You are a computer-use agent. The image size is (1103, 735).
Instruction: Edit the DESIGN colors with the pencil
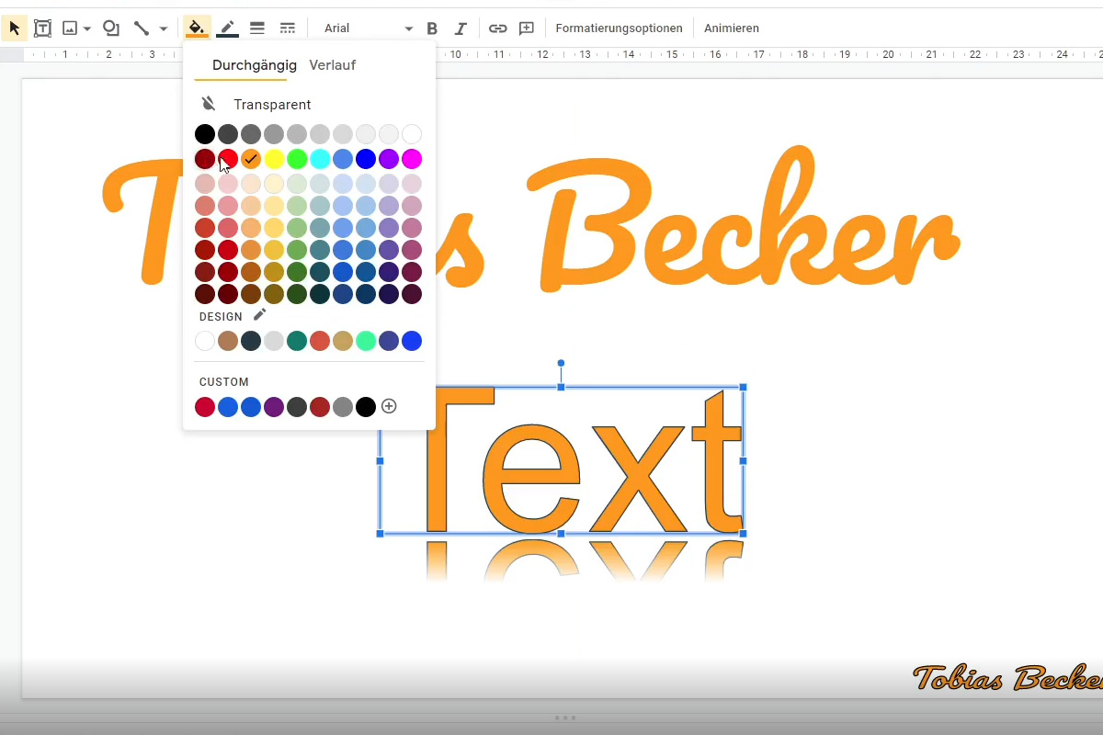pos(260,315)
